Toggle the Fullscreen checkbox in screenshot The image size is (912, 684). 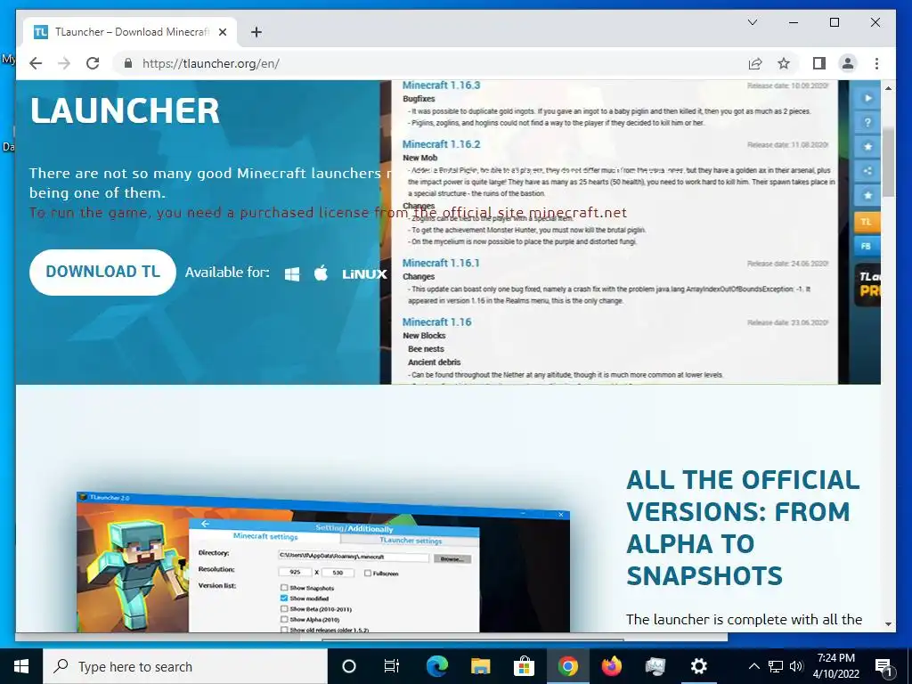(x=368, y=573)
